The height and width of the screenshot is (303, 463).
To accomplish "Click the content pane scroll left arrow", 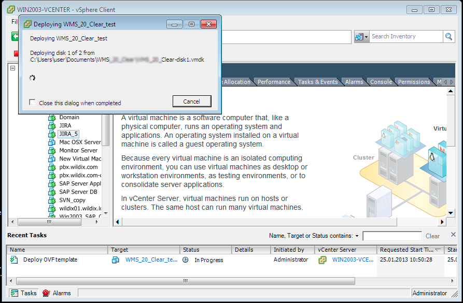I will pyautogui.click(x=117, y=222).
